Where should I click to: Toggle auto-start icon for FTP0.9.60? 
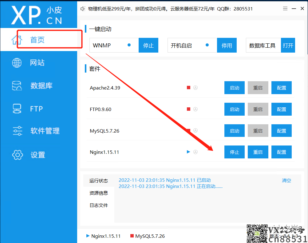[195, 109]
